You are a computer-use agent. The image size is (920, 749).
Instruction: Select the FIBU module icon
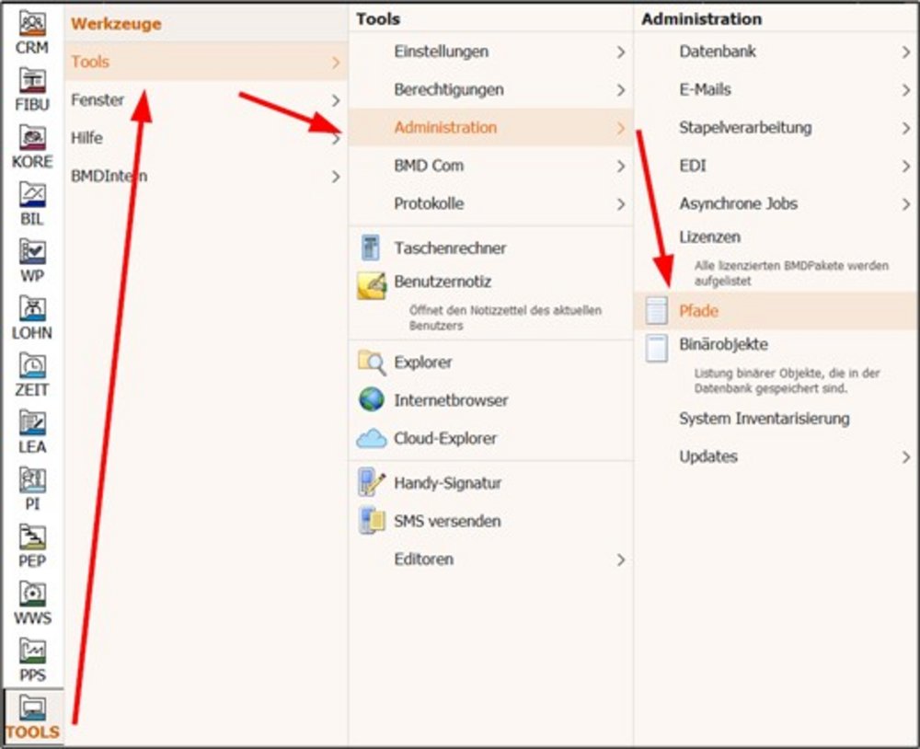click(x=32, y=87)
